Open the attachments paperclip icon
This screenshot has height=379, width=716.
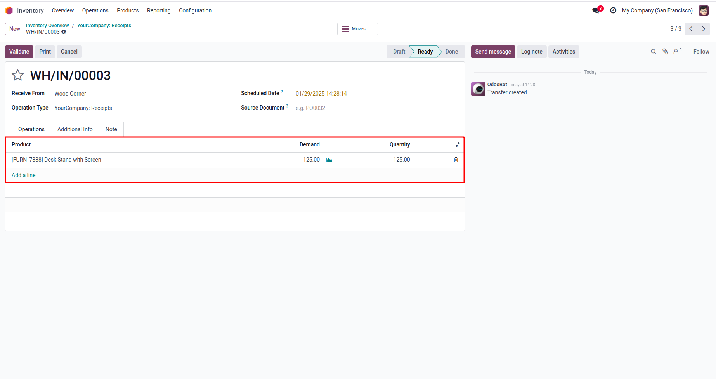coord(665,52)
